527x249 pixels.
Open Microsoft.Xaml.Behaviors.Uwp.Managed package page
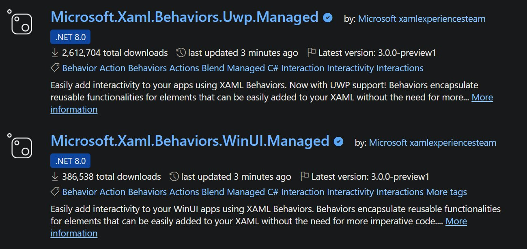coord(185,17)
